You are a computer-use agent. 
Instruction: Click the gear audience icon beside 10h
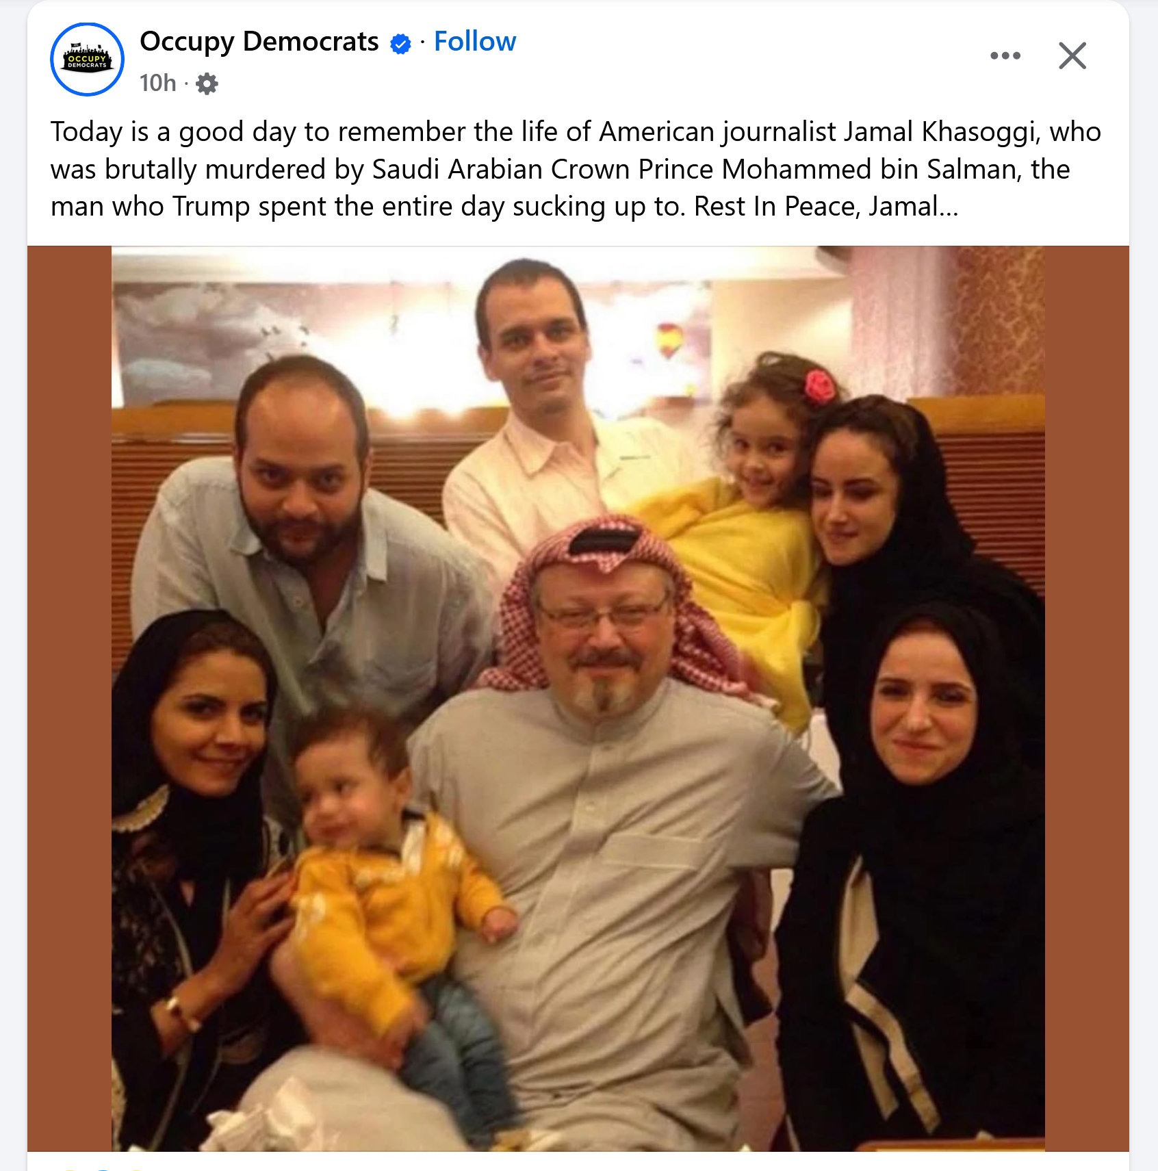pyautogui.click(x=207, y=83)
